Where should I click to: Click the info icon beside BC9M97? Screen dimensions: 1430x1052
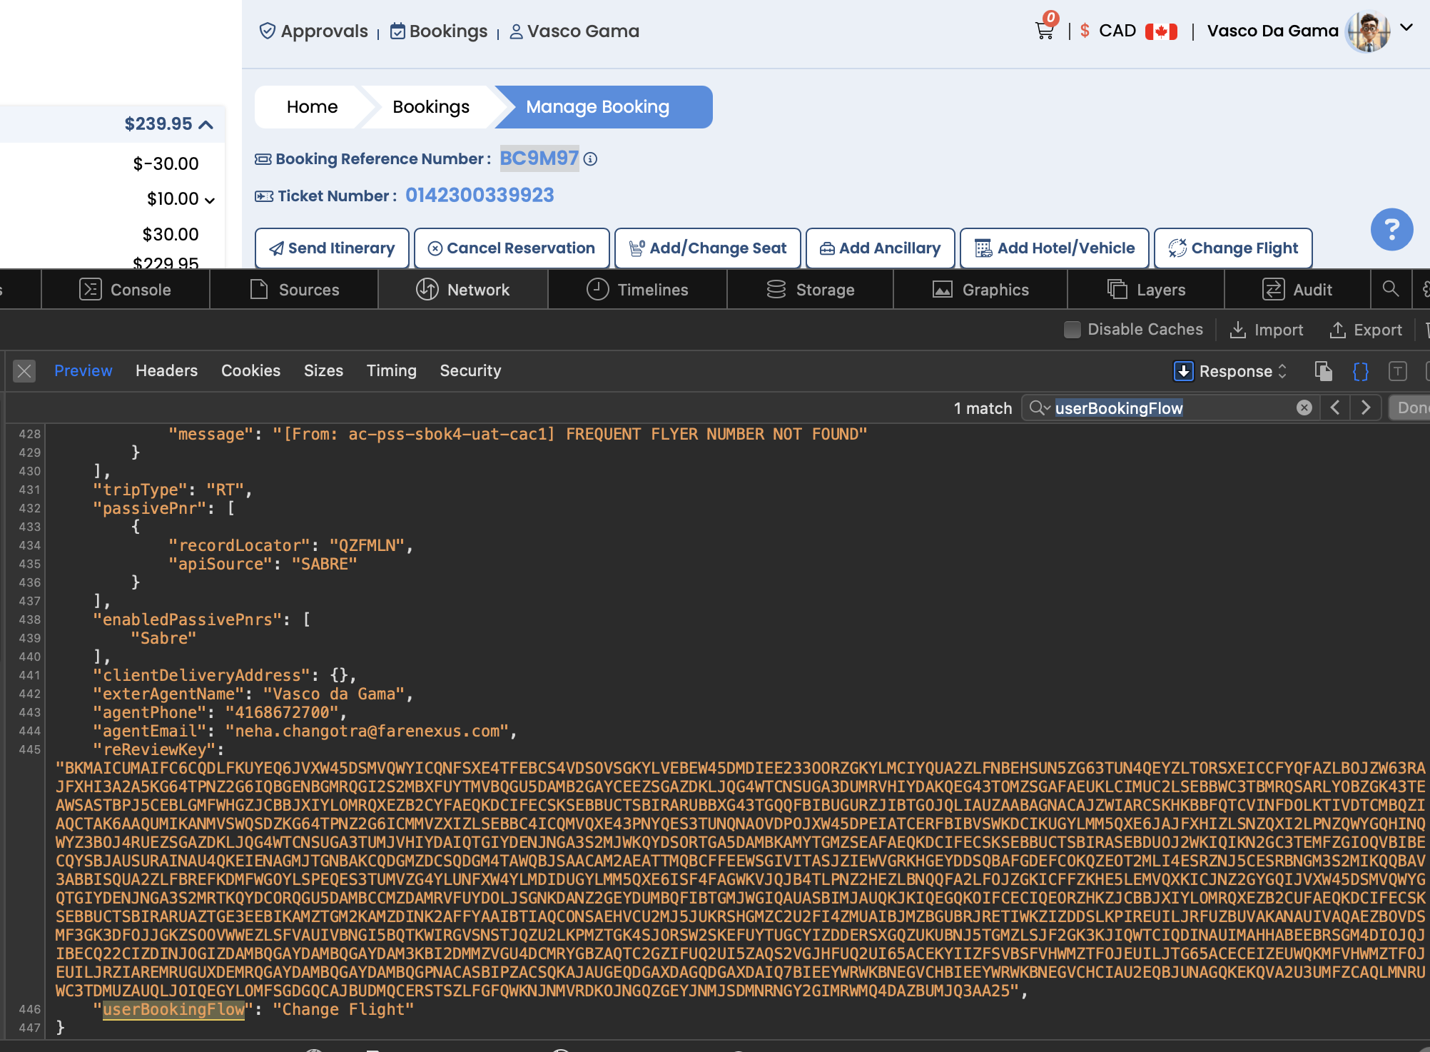point(590,159)
